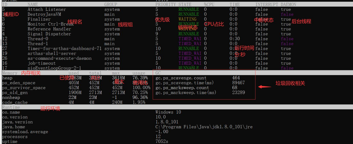This screenshot has height=144, width=353.
Task: Click the os.version label
Action: (15, 117)
